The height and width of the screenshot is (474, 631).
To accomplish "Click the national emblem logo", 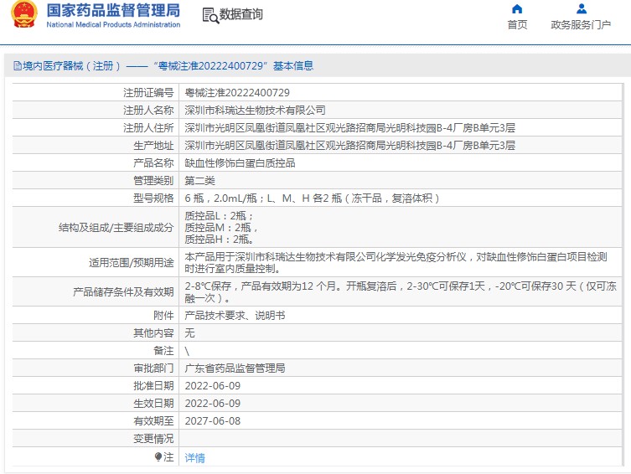I will click(23, 14).
